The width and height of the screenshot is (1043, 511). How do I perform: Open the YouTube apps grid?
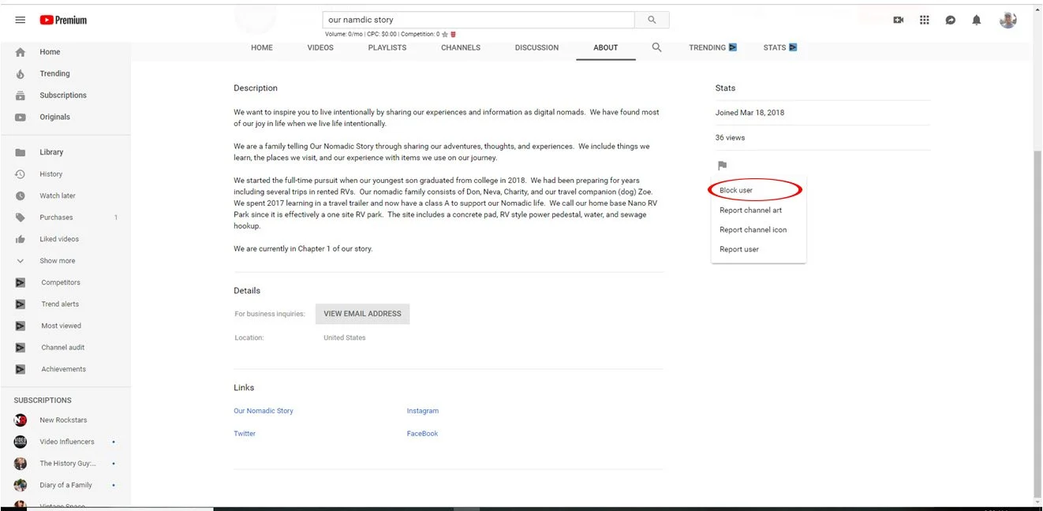[x=925, y=21]
